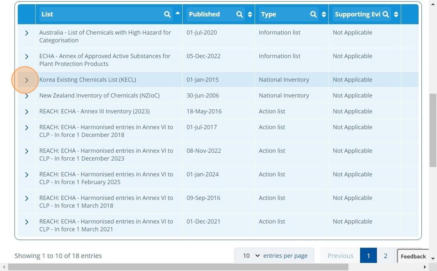
Task: Sort table by Type column arrows
Action: click(x=323, y=14)
